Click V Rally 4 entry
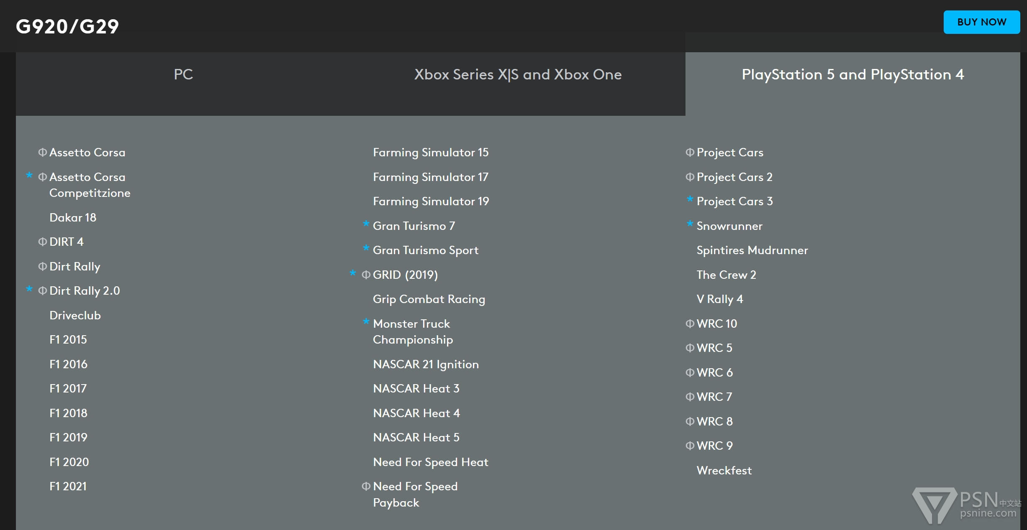This screenshot has width=1027, height=530. 720,300
